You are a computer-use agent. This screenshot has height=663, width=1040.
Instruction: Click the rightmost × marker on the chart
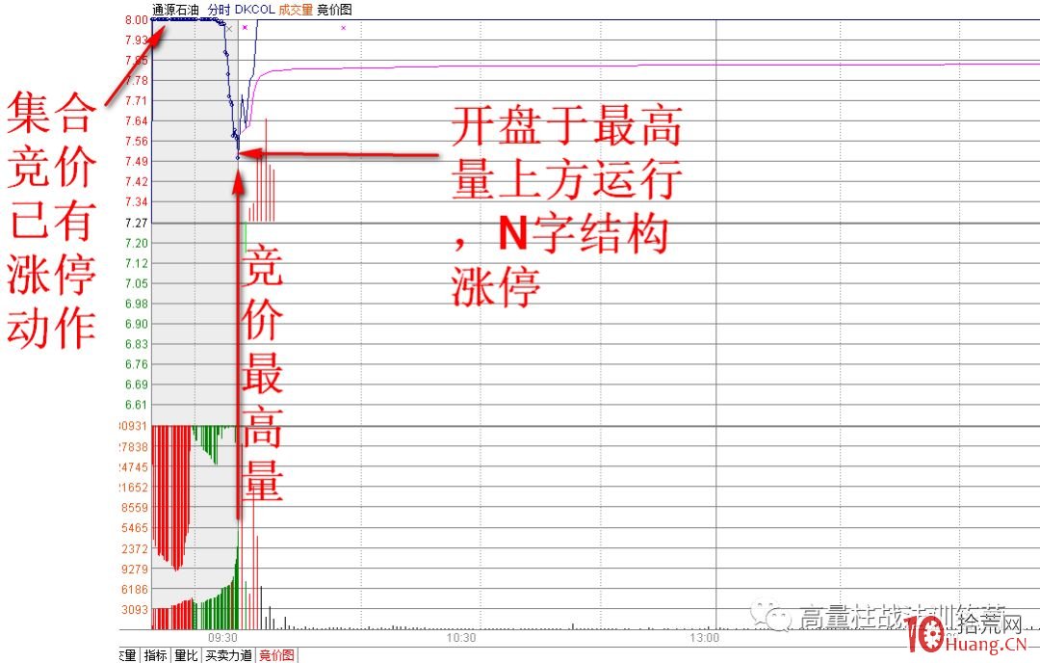[x=343, y=29]
